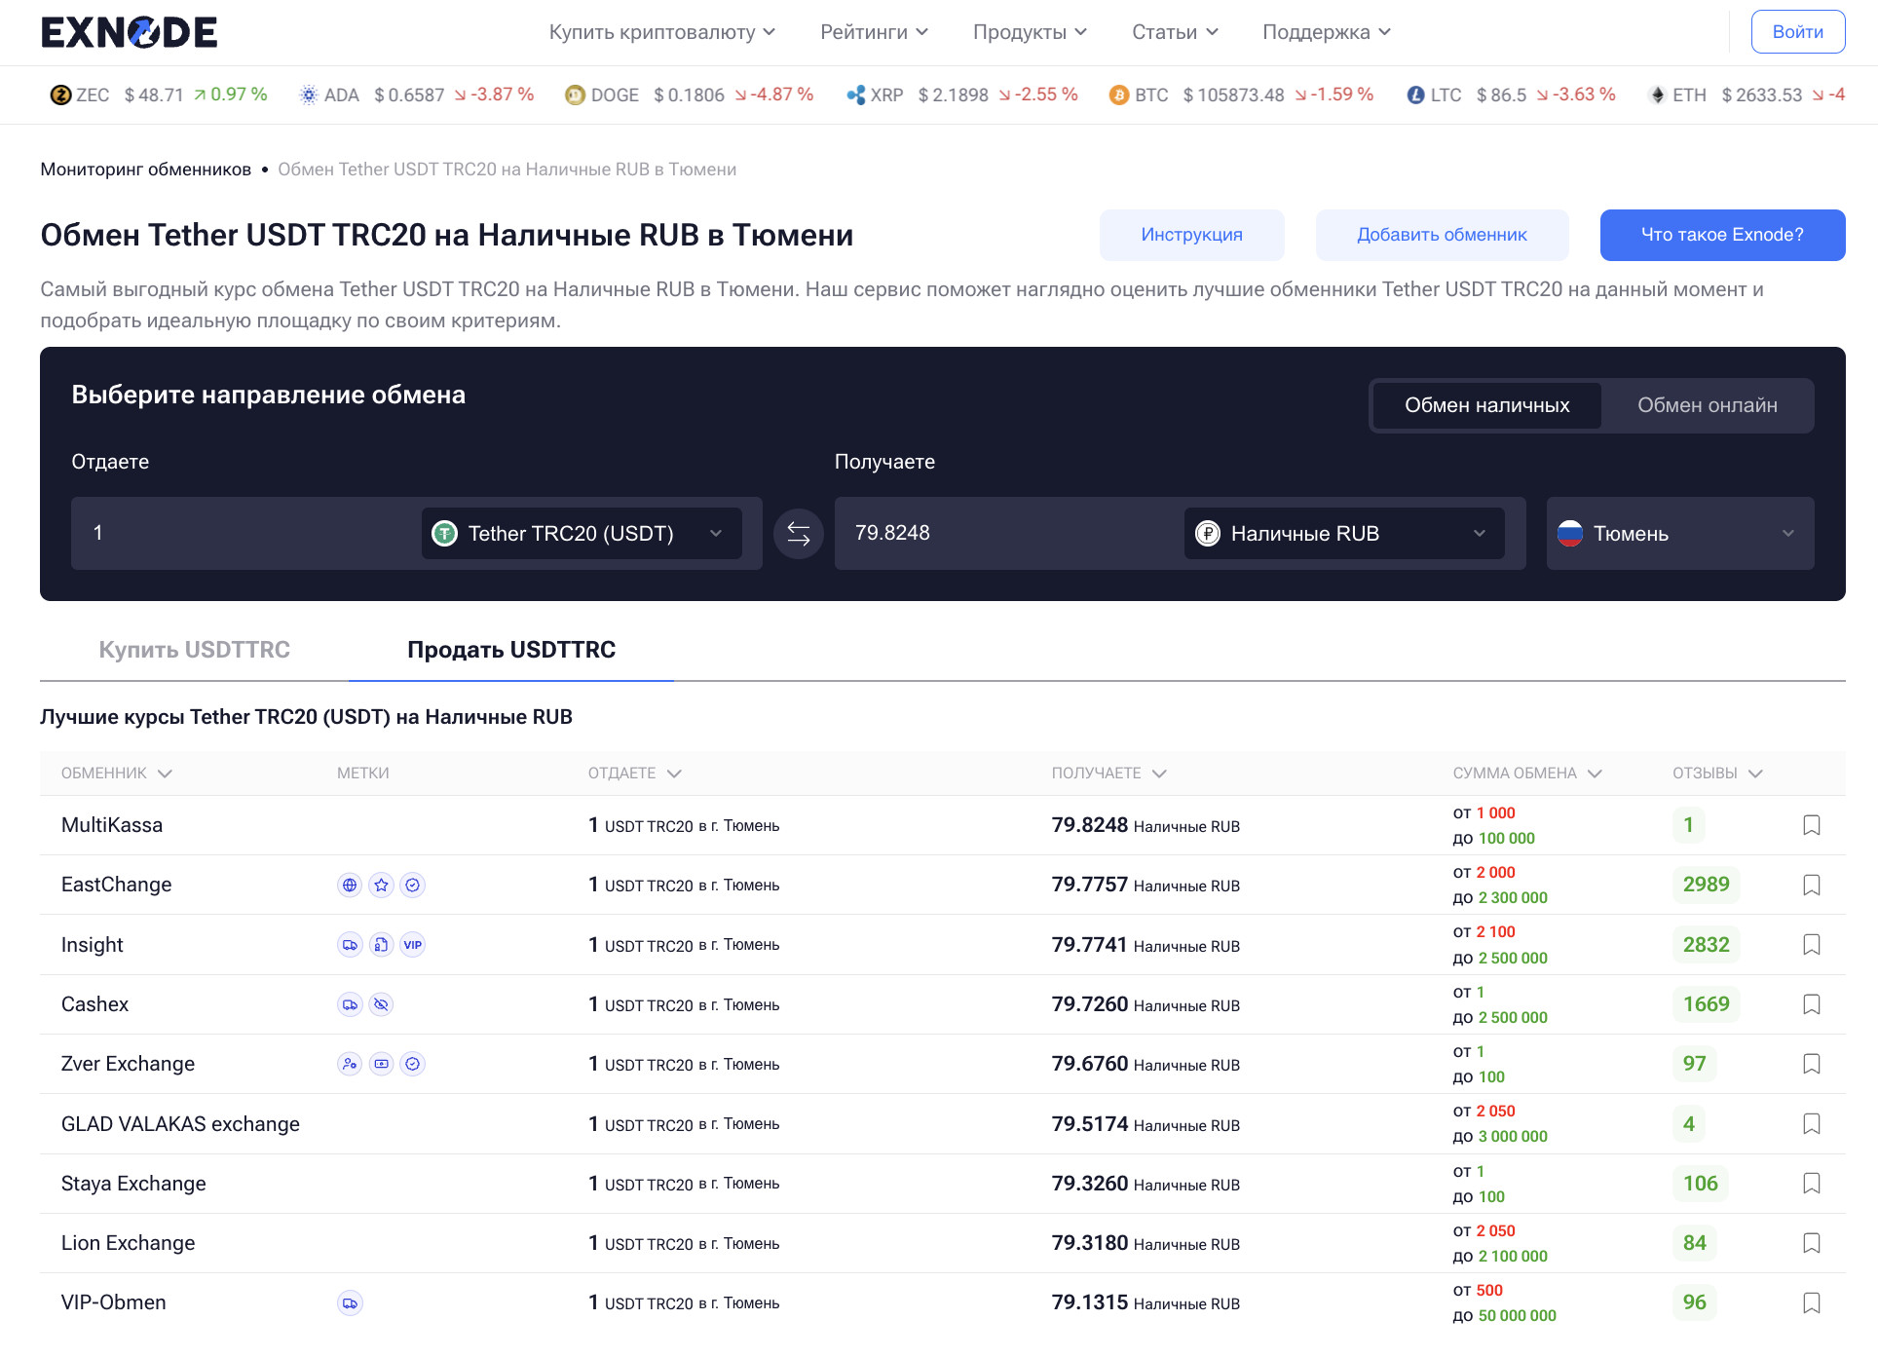Click the Добавить обменник button

tap(1441, 235)
